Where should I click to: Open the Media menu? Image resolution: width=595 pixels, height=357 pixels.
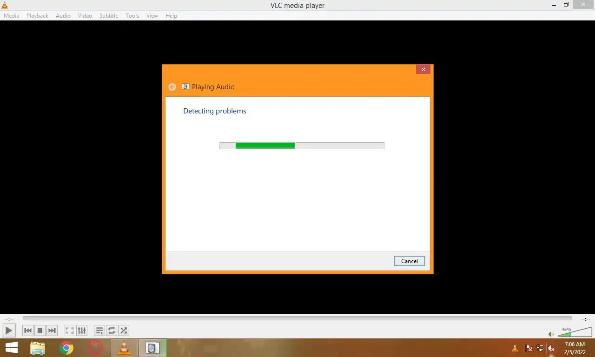pos(11,15)
